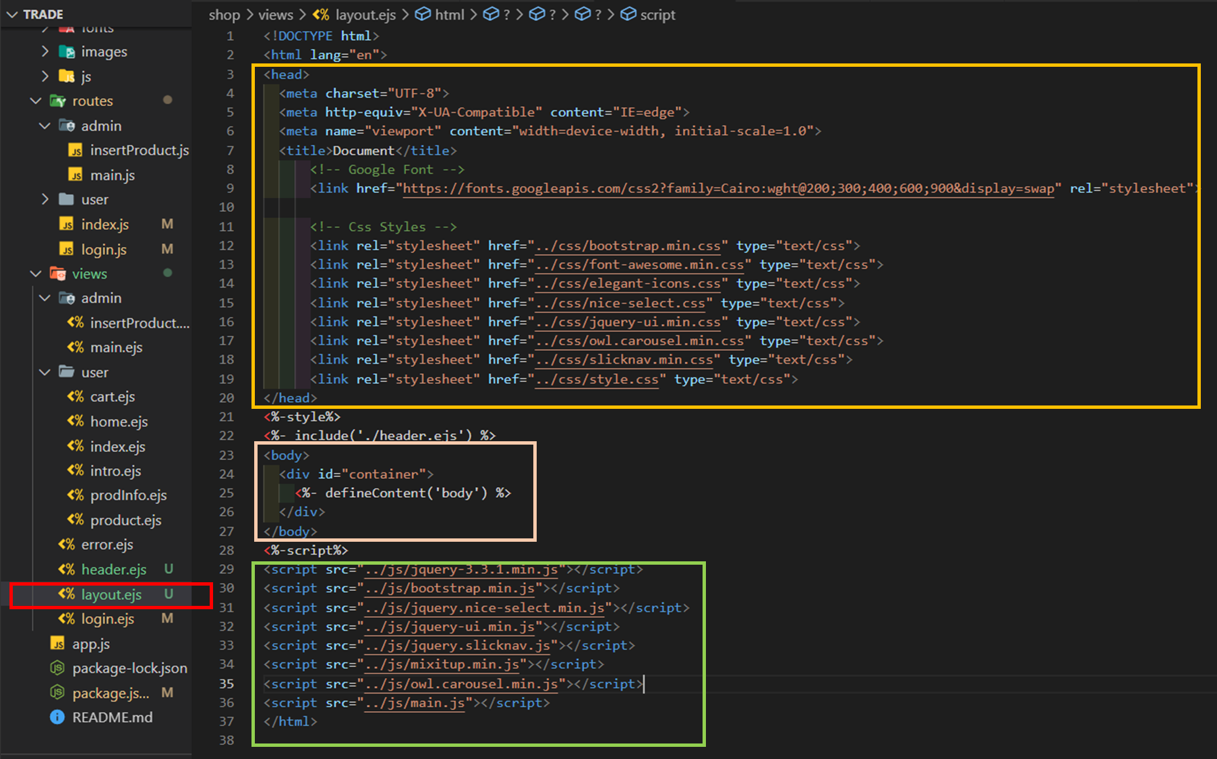The height and width of the screenshot is (759, 1217).
Task: Follow the ../js/jquery-3.3.1.min.js link
Action: pyautogui.click(x=461, y=569)
